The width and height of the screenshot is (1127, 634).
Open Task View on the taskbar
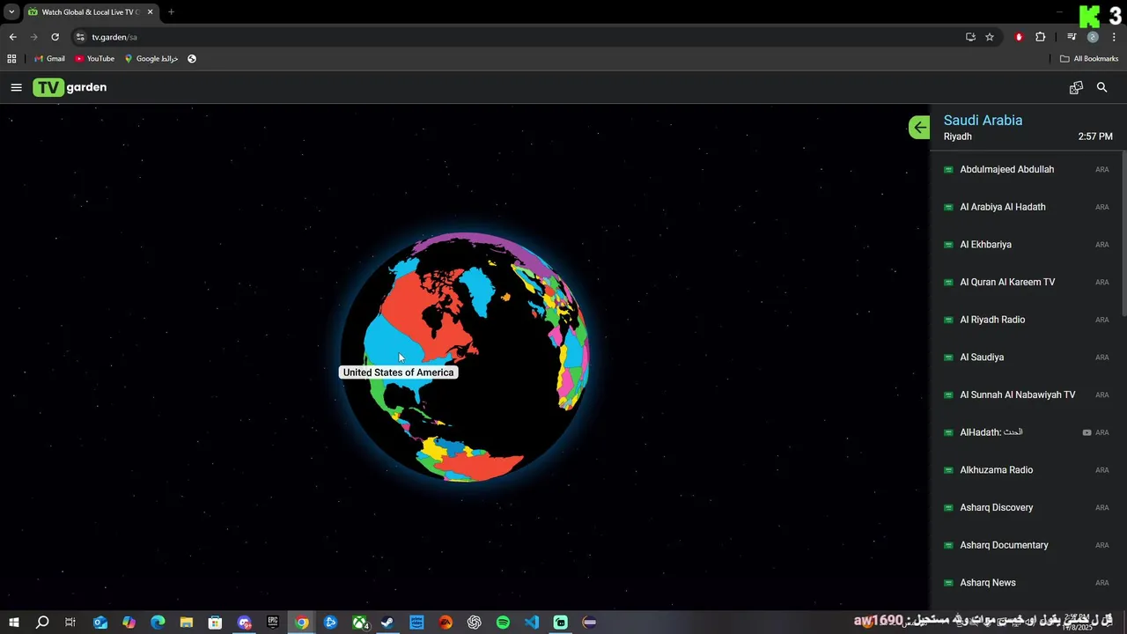click(x=70, y=623)
